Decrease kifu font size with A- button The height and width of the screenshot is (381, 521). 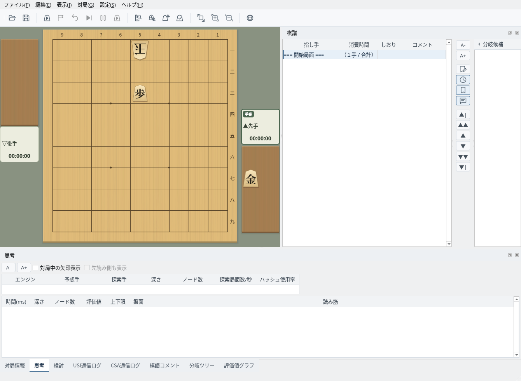pyautogui.click(x=463, y=45)
